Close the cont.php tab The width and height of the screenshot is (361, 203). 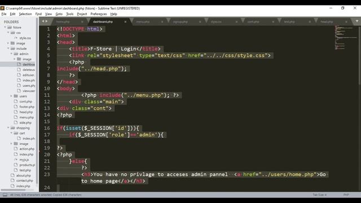[x=273, y=21]
